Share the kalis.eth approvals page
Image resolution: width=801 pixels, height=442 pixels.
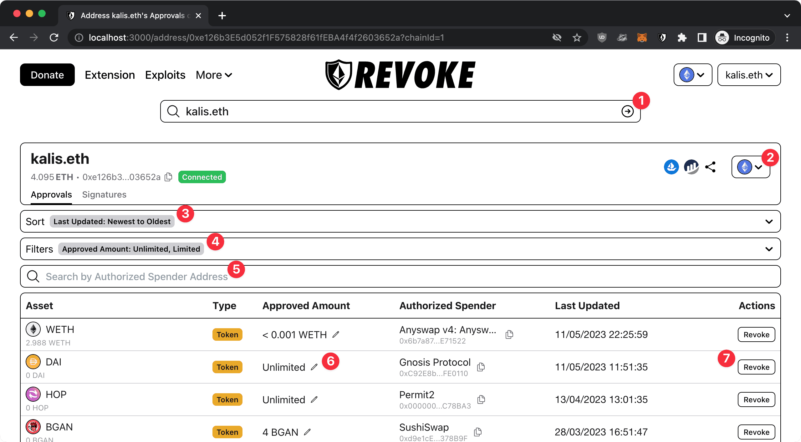711,167
